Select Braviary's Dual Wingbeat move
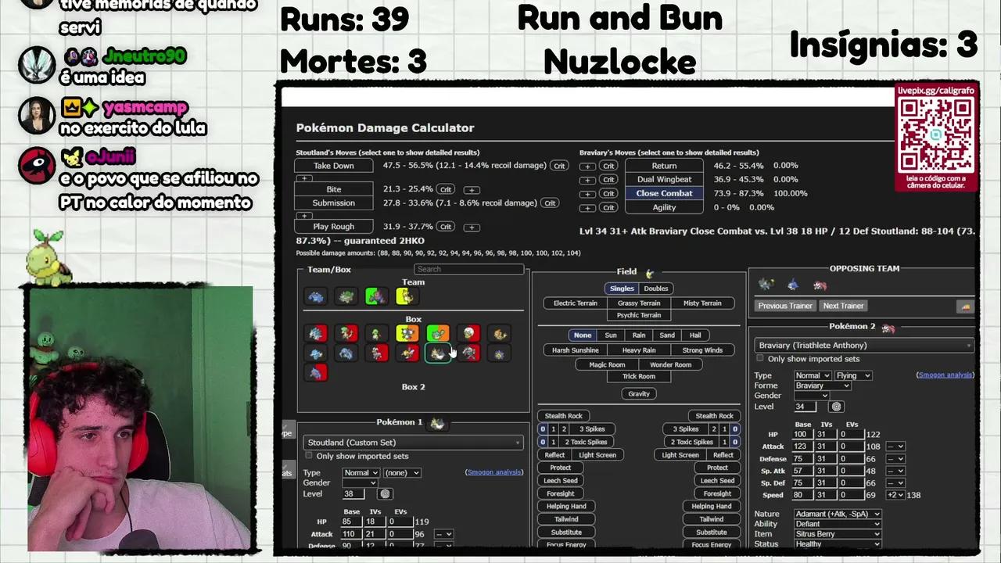This screenshot has width=1001, height=563. coord(664,180)
